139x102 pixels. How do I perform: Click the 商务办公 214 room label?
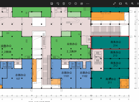pyautogui.click(x=116, y=44)
